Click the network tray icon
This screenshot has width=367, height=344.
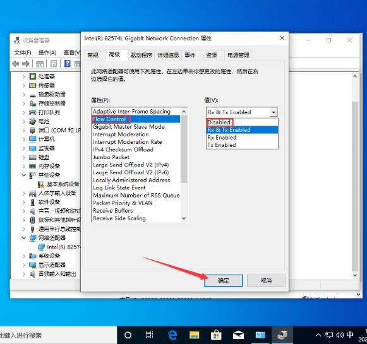pyautogui.click(x=329, y=335)
